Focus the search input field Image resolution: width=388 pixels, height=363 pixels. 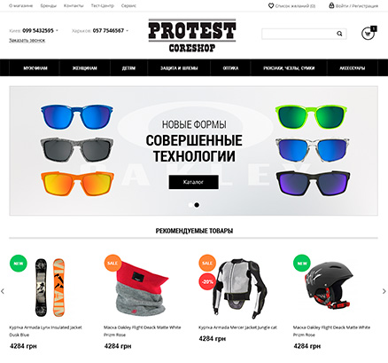pos(299,34)
